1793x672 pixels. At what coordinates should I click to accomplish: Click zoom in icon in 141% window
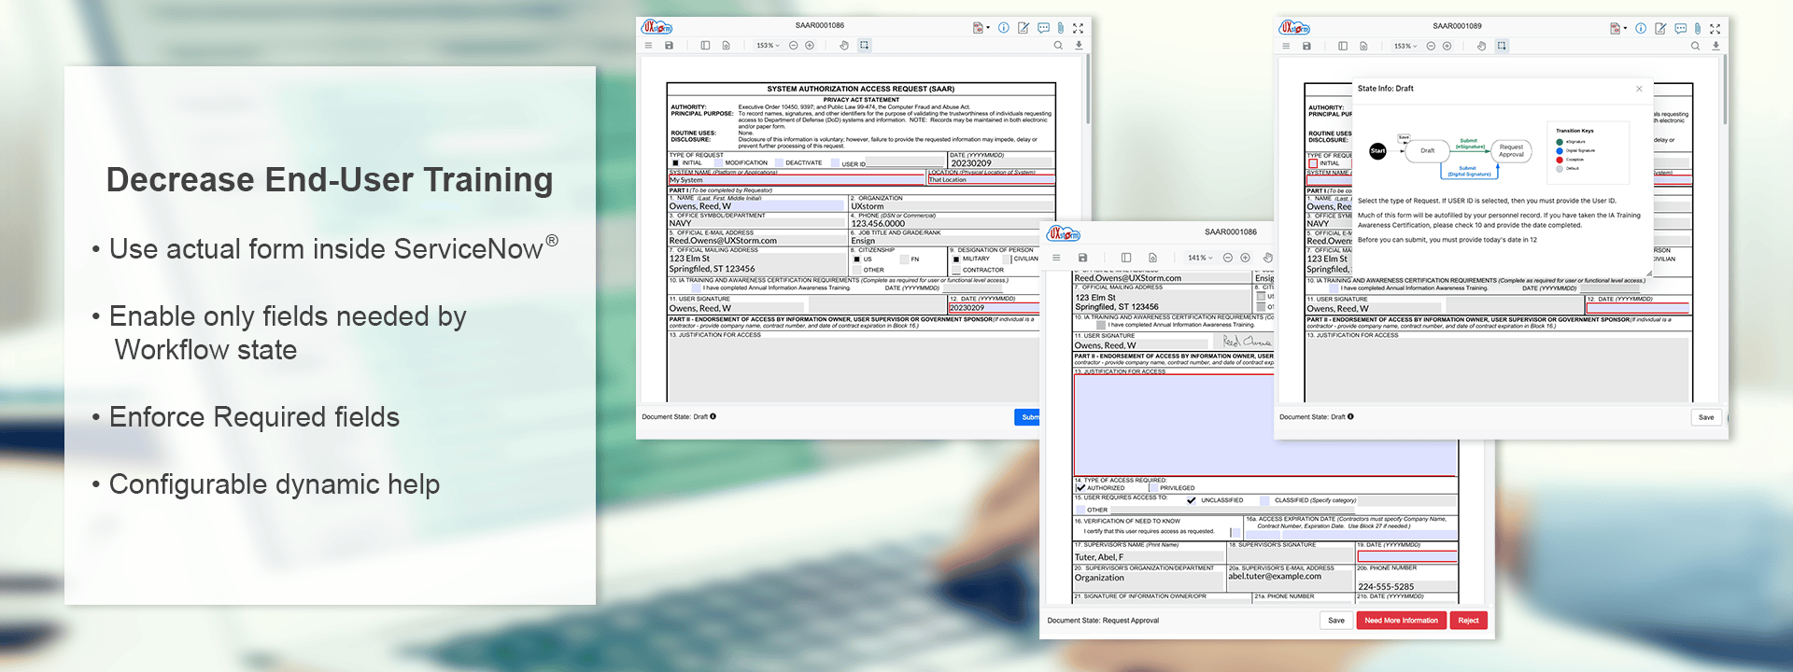[x=1245, y=258]
